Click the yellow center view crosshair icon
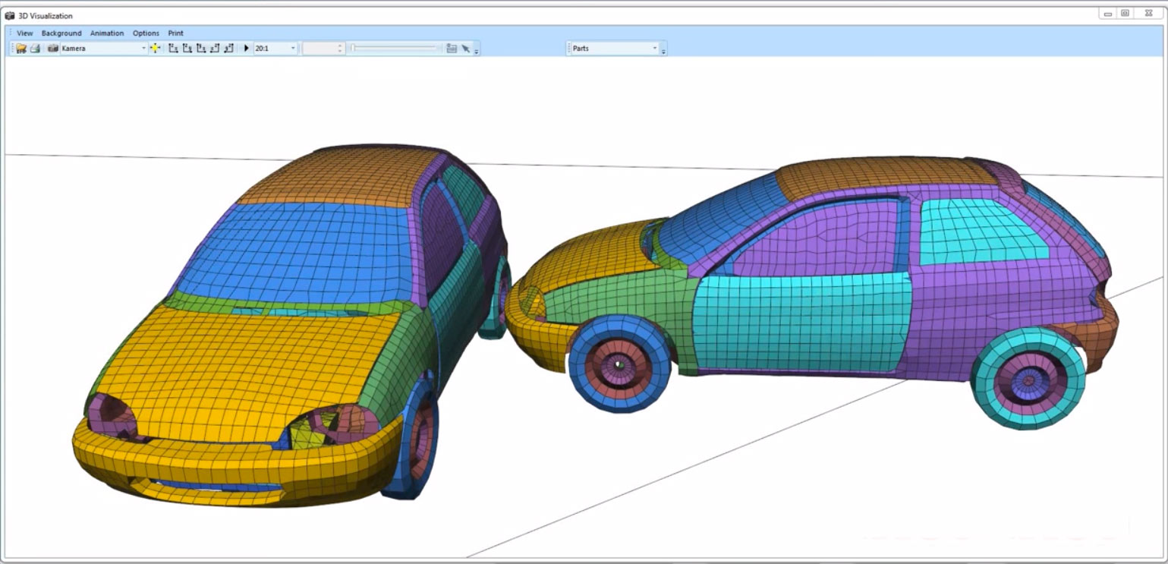The height and width of the screenshot is (564, 1168). point(155,49)
